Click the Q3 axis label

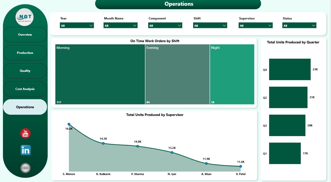pos(265,126)
